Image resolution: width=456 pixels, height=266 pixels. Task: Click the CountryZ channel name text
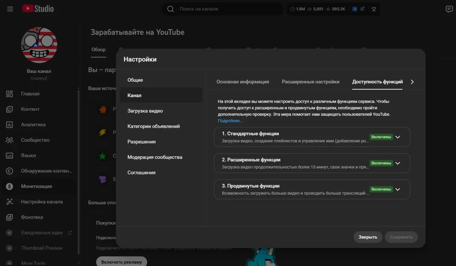[x=39, y=78]
